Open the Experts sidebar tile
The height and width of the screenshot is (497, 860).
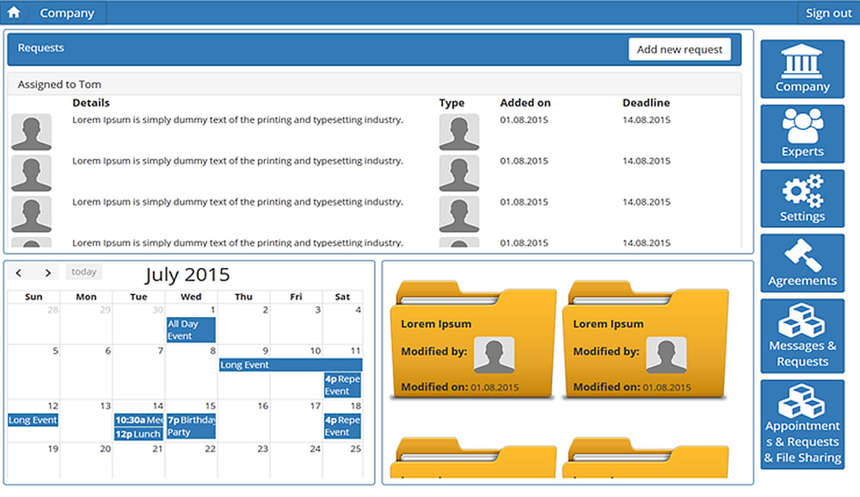[x=802, y=134]
